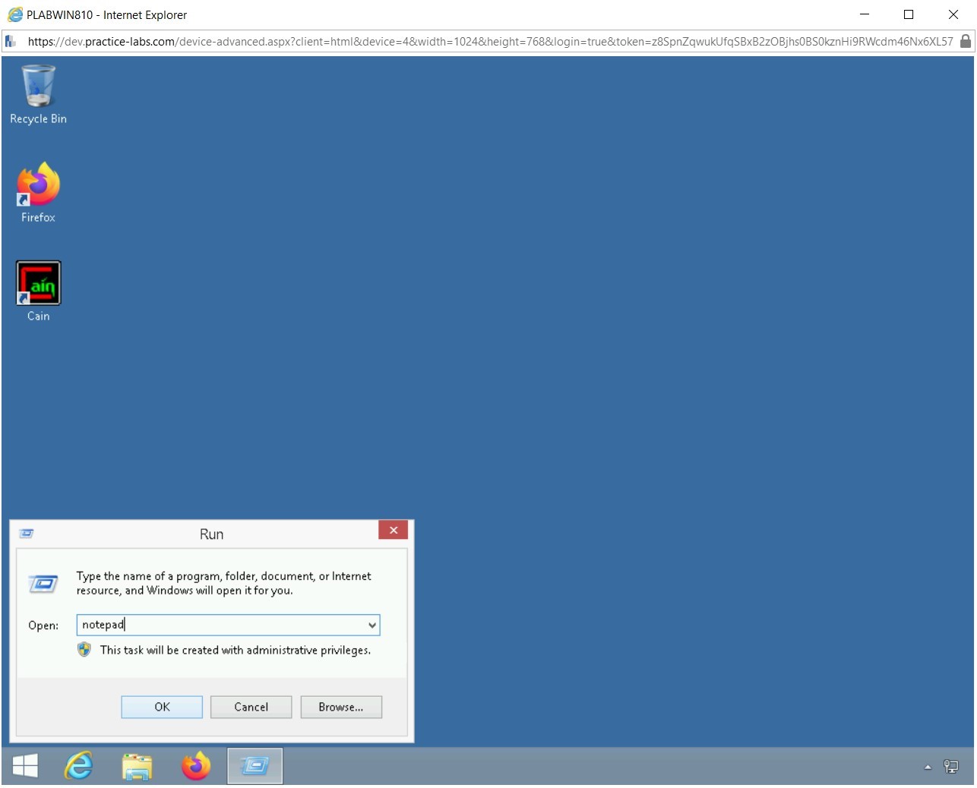This screenshot has height=788, width=977.
Task: Open the Cain application
Action: tap(37, 282)
